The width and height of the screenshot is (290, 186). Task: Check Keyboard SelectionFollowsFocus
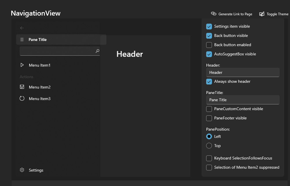[x=209, y=158]
